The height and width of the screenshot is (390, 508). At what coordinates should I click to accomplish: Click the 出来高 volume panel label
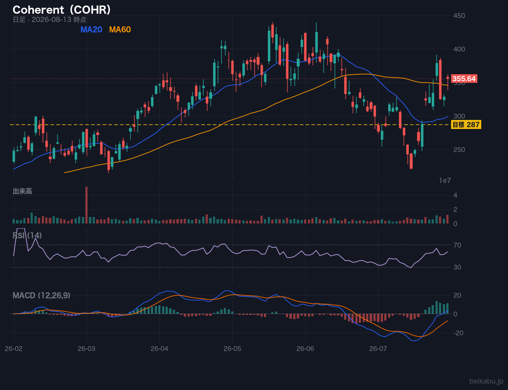[22, 191]
